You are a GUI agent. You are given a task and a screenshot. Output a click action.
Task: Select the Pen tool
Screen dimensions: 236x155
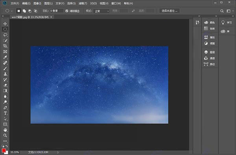pos(5,108)
